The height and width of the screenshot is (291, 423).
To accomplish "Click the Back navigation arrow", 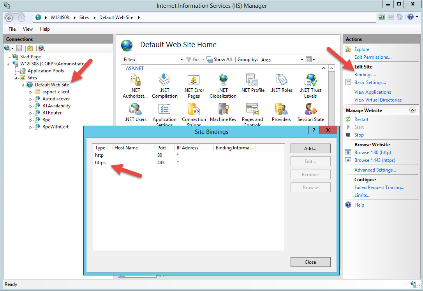I will (9, 18).
